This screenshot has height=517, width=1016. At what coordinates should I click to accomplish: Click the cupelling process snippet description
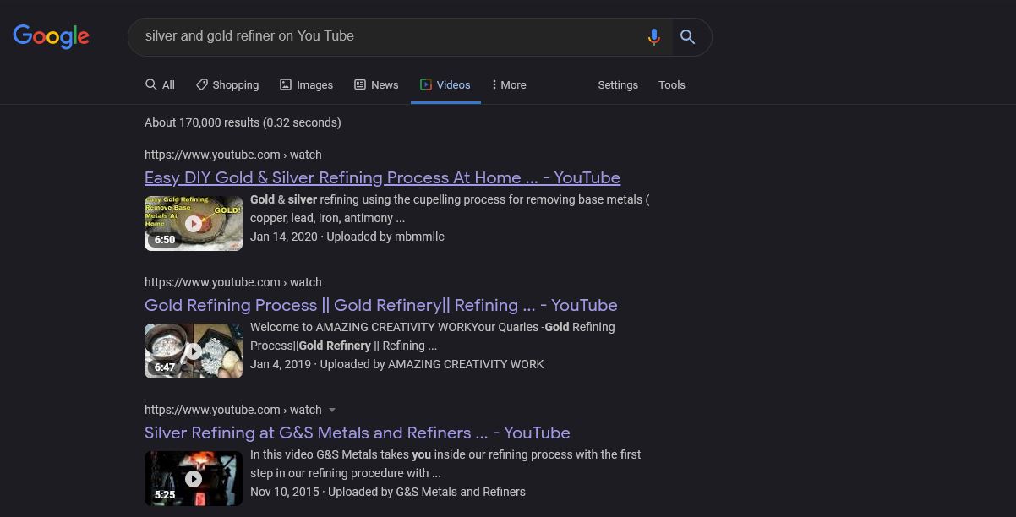click(450, 209)
